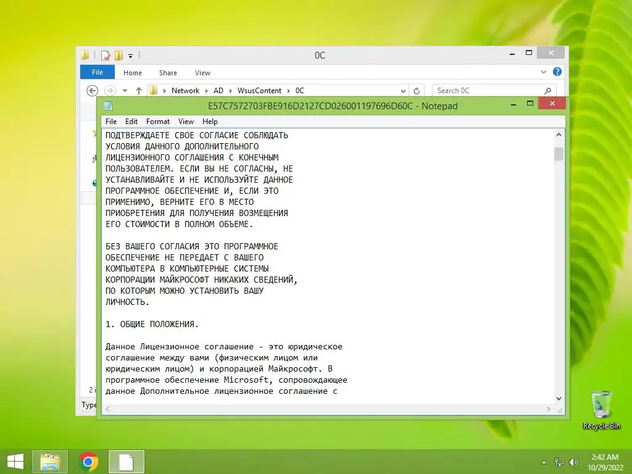Click the Properties quick access toolbar icon
This screenshot has width=632, height=474.
click(106, 55)
